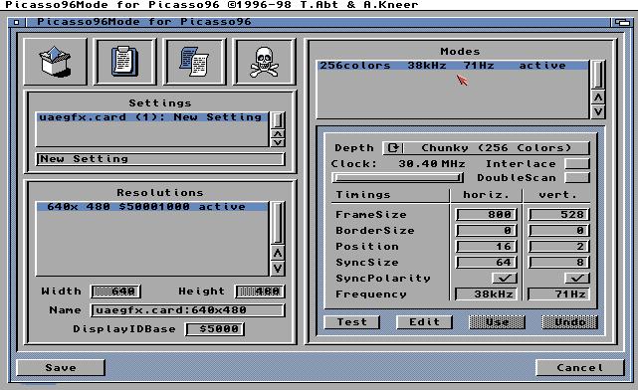Click the Test button

point(352,322)
